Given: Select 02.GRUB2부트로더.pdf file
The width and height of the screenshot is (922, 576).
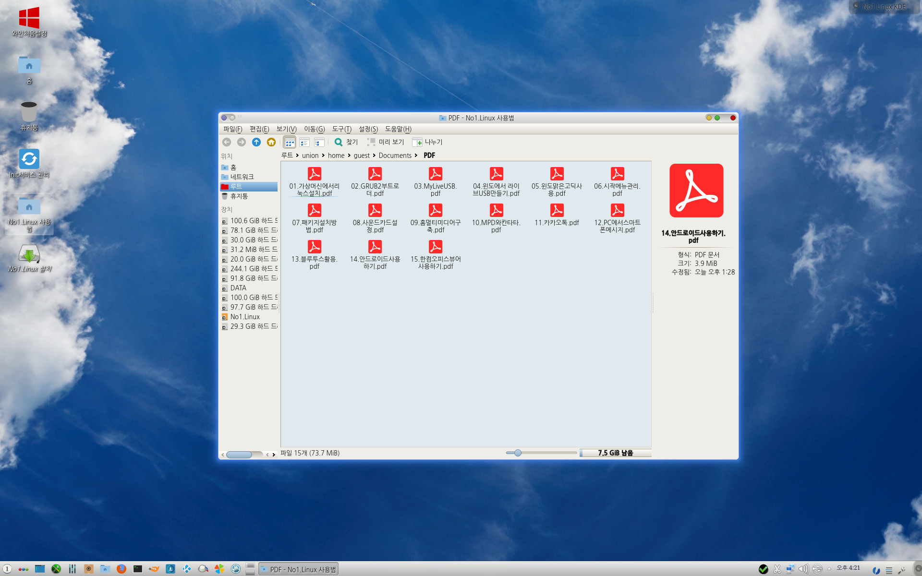Looking at the screenshot, I should click(375, 182).
